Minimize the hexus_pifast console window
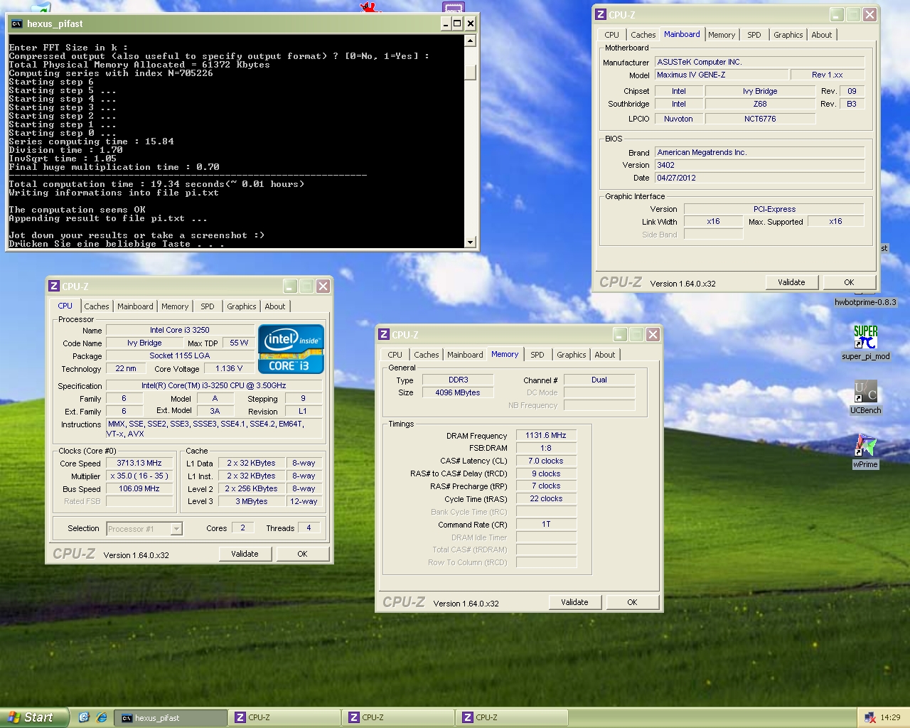This screenshot has width=910, height=728. [x=446, y=23]
